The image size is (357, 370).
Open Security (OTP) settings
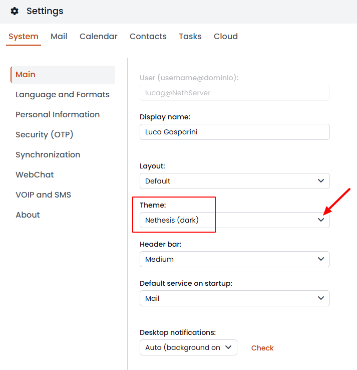click(45, 135)
